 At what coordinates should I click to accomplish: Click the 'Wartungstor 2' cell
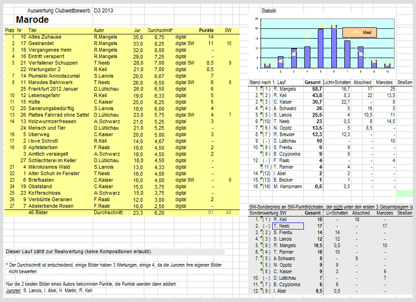[x=44, y=69]
